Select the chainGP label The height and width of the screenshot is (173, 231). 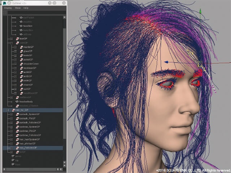click(x=28, y=85)
